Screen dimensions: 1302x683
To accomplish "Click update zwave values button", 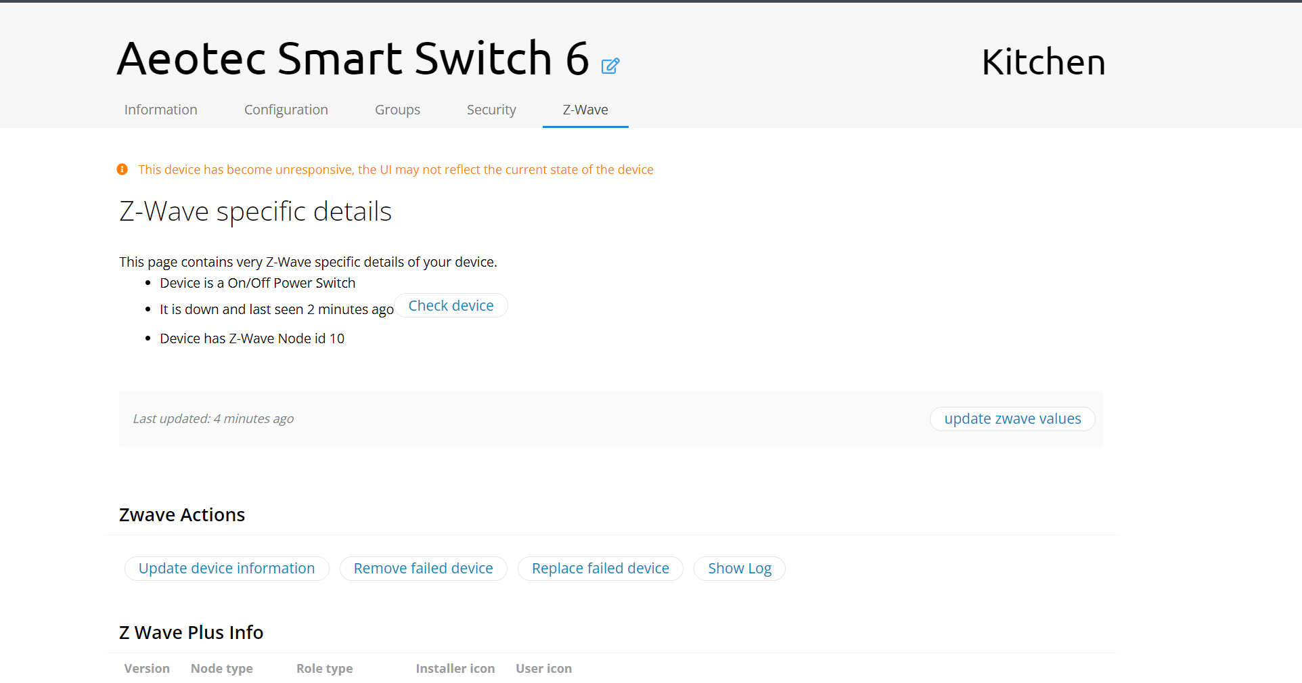I will point(1012,419).
